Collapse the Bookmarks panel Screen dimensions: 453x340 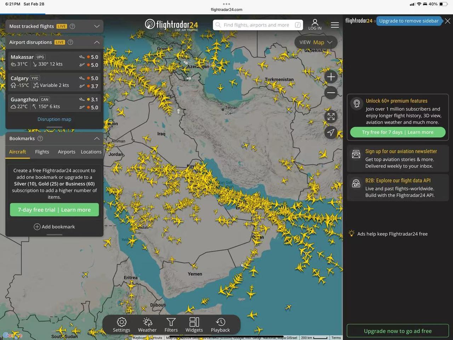pos(97,139)
